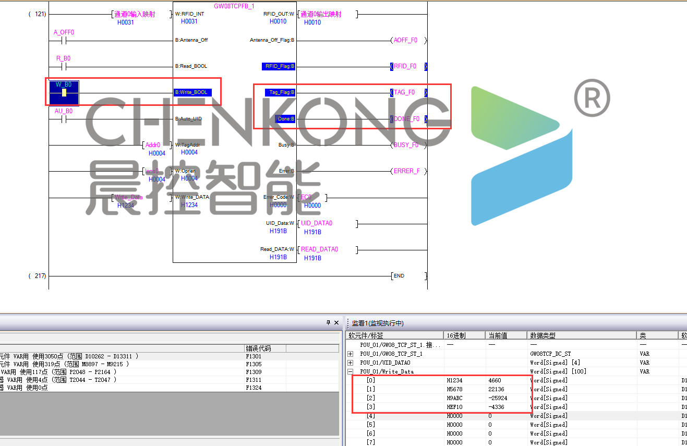Click the 监看1(监视执行中) panel title
Image resolution: width=687 pixels, height=446 pixels.
coord(378,323)
